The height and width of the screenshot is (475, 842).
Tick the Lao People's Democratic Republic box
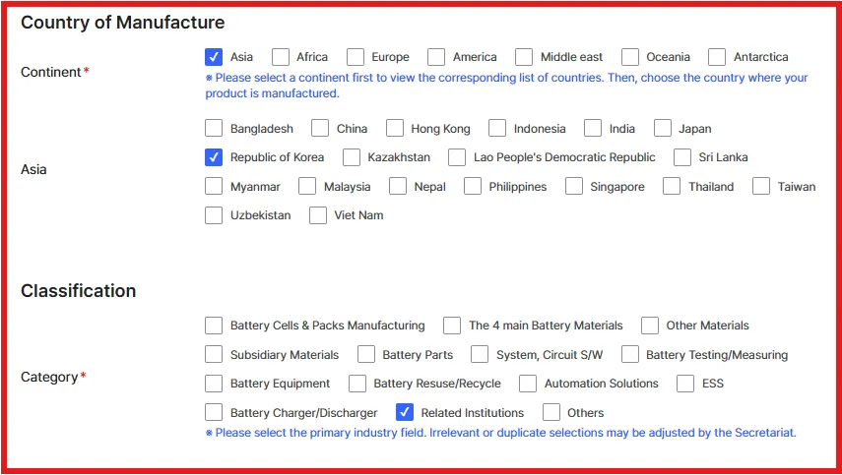pyautogui.click(x=457, y=157)
